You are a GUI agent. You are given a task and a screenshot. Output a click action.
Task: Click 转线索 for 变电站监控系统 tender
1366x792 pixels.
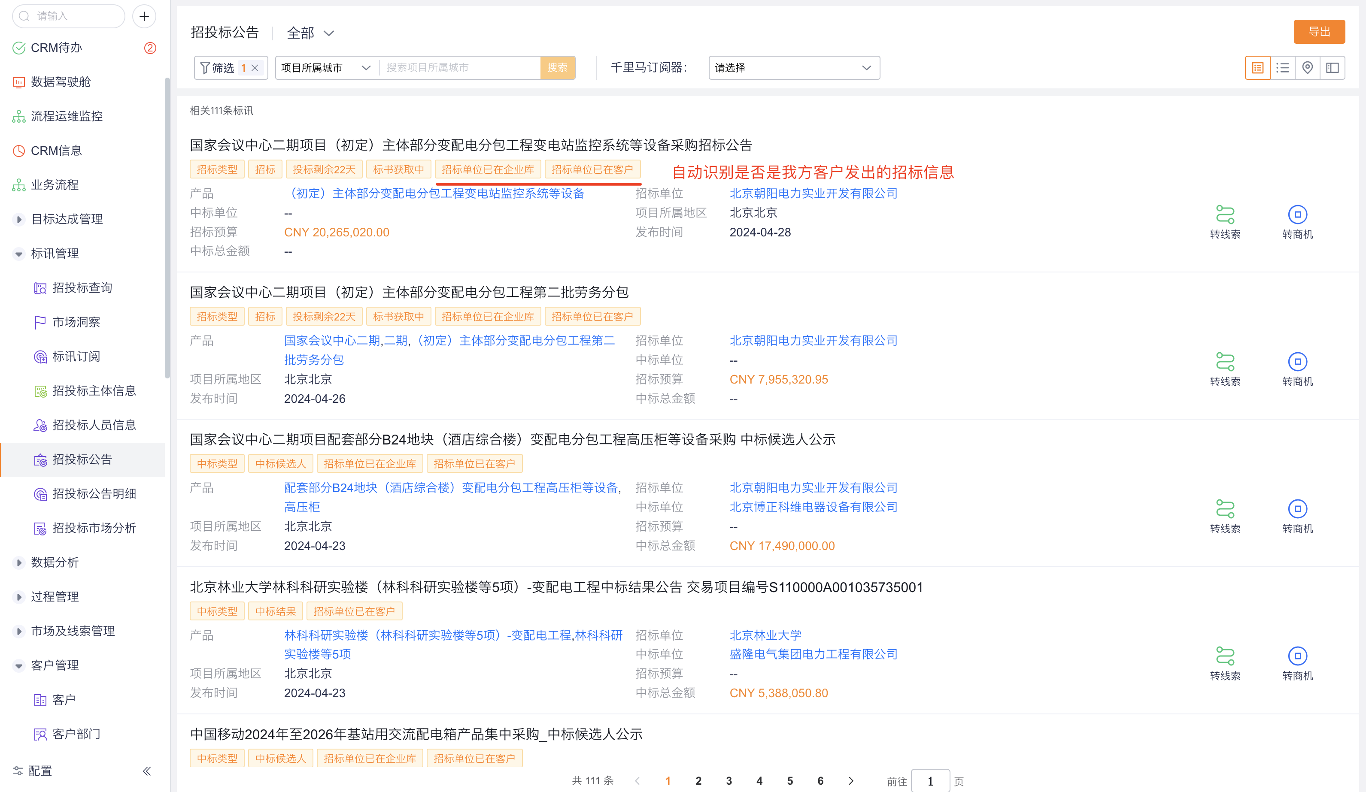coord(1225,222)
